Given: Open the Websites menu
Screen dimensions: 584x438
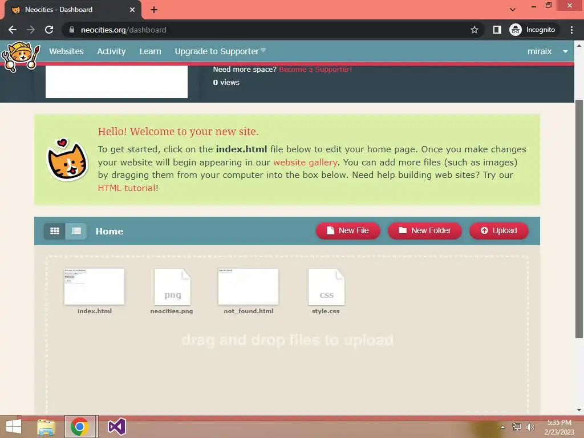Looking at the screenshot, I should [66, 51].
